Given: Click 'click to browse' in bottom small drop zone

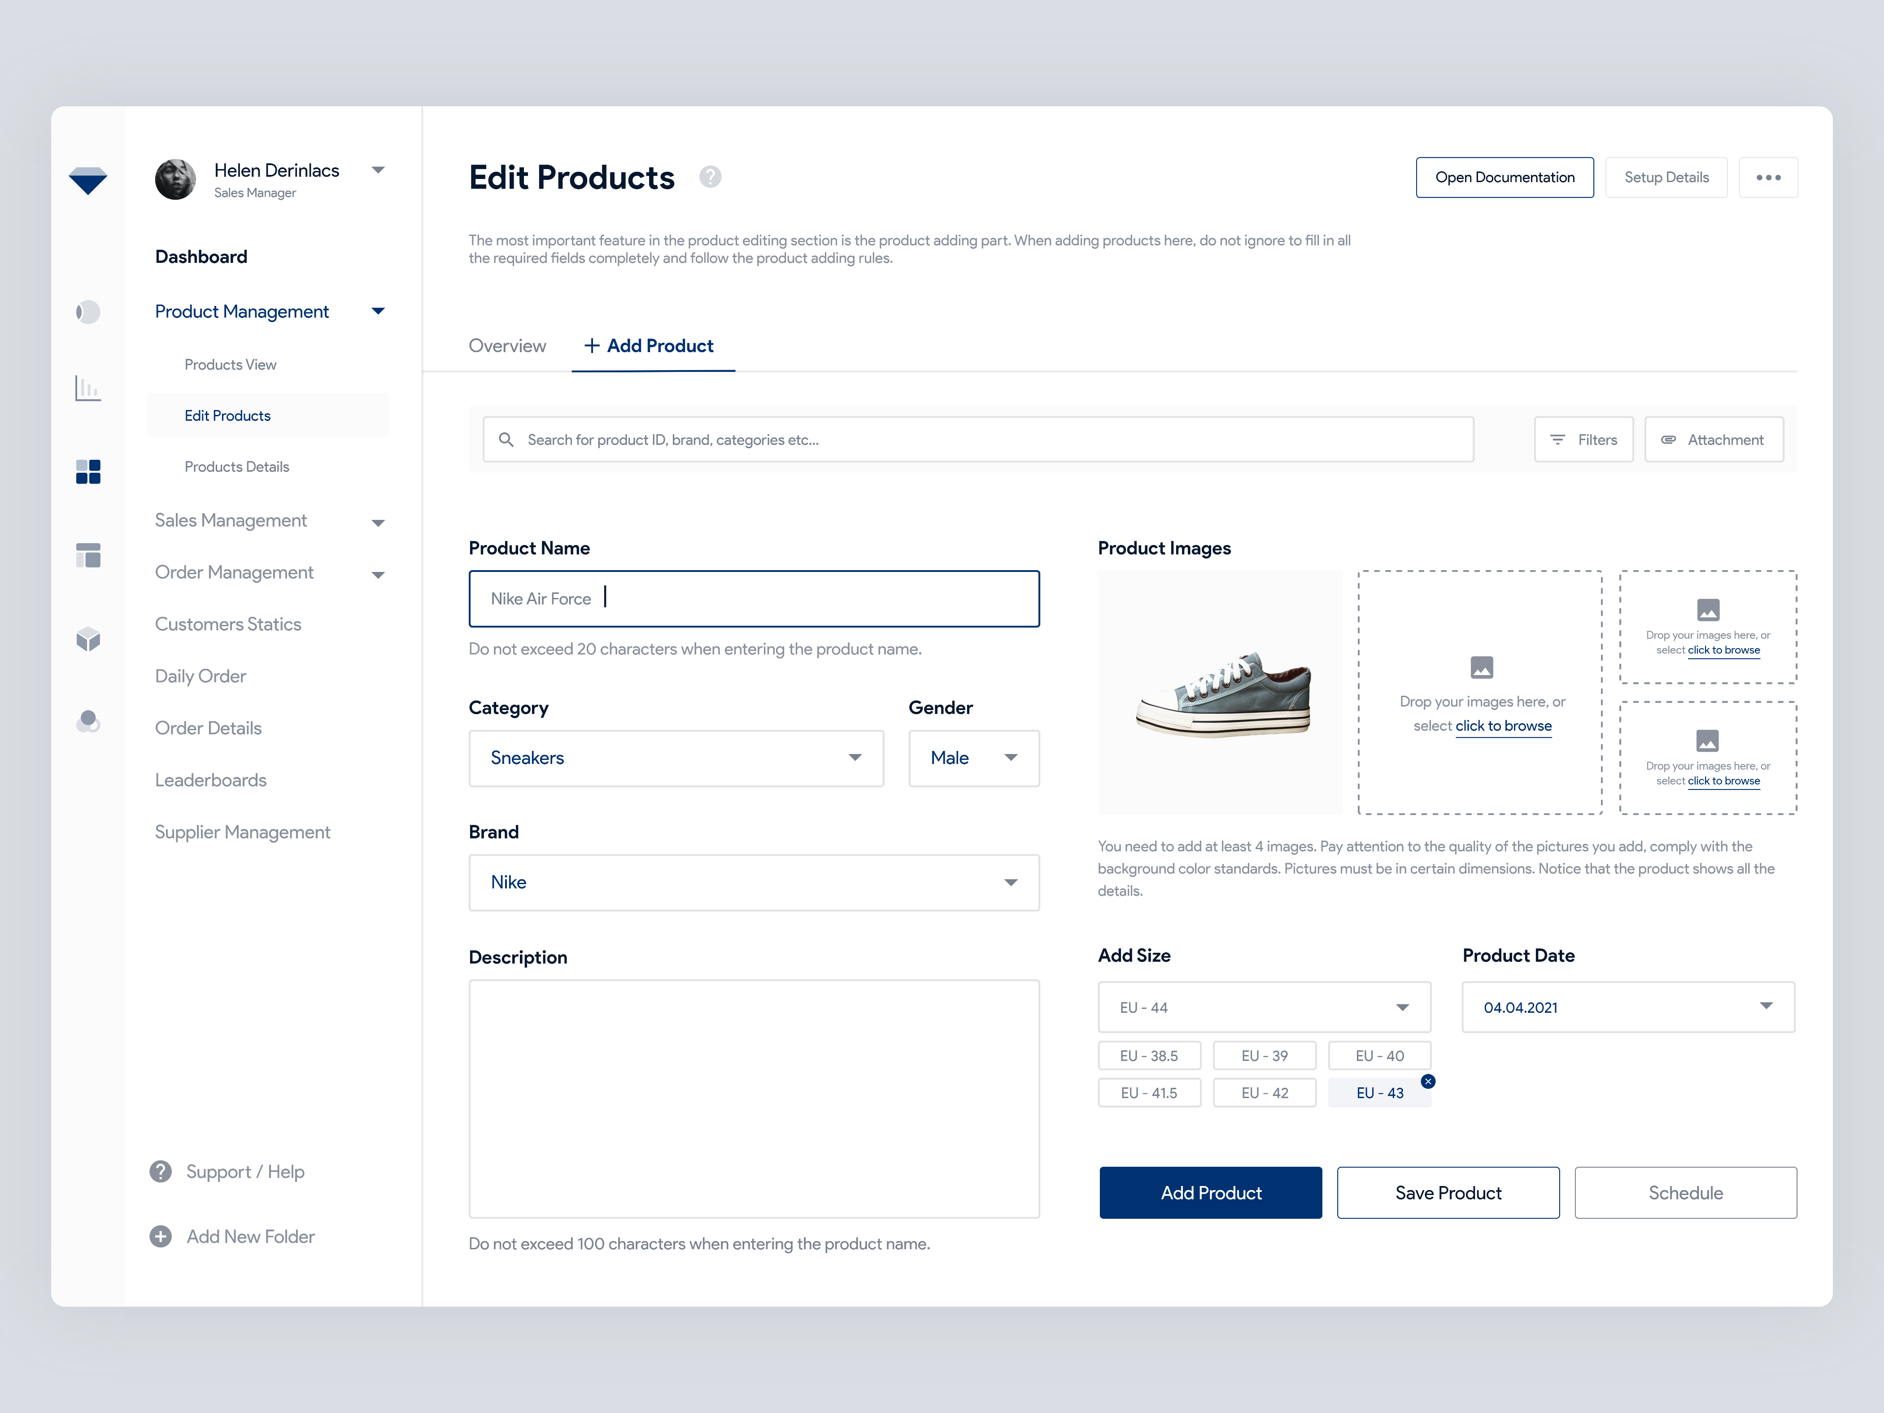Looking at the screenshot, I should pyautogui.click(x=1724, y=781).
